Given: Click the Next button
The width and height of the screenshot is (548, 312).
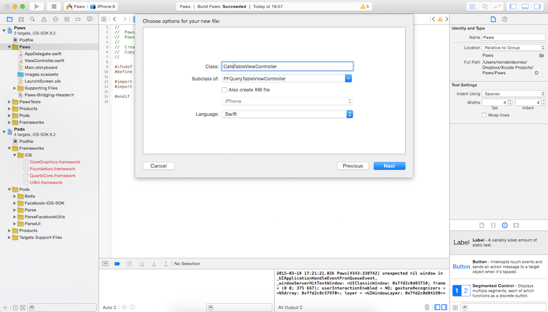Looking at the screenshot, I should (x=389, y=166).
